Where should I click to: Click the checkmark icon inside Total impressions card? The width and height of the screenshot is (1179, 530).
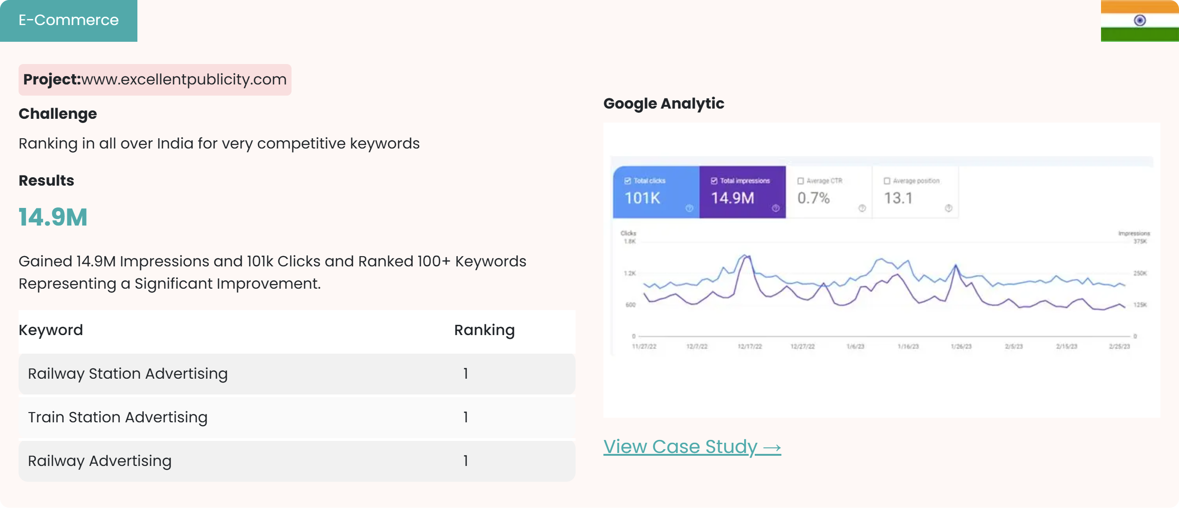tap(714, 181)
